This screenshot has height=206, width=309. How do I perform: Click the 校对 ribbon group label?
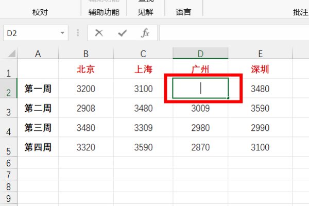pos(40,12)
